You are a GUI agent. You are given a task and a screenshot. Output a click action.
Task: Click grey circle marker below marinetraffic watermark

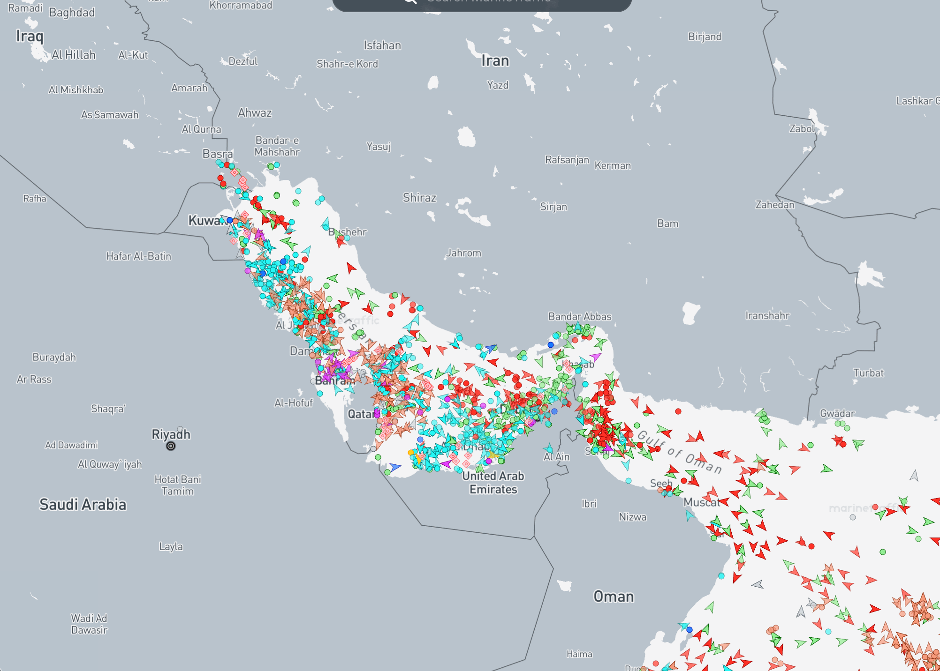coord(853,517)
